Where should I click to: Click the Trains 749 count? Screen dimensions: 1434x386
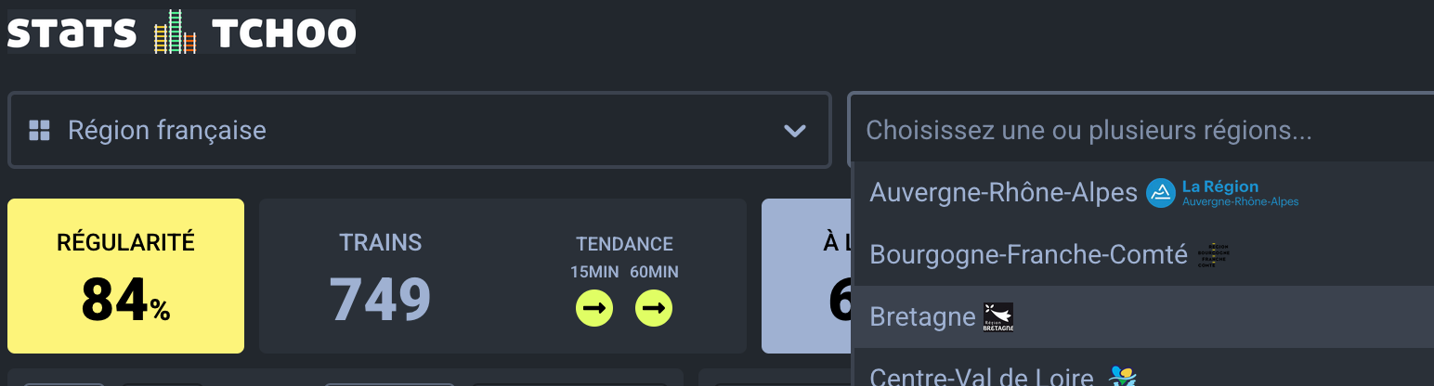[x=380, y=300]
